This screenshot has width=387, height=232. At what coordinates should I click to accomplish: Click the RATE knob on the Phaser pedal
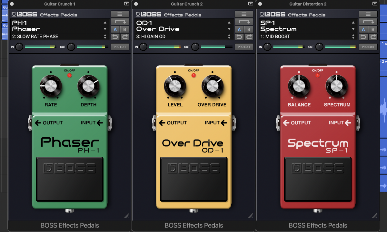point(51,86)
